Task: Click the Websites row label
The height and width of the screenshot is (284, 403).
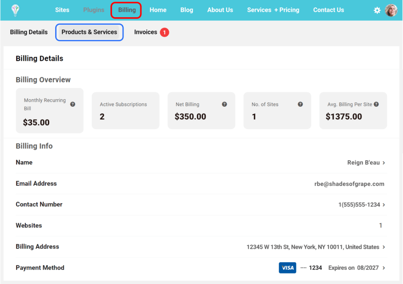Action: pos(29,225)
